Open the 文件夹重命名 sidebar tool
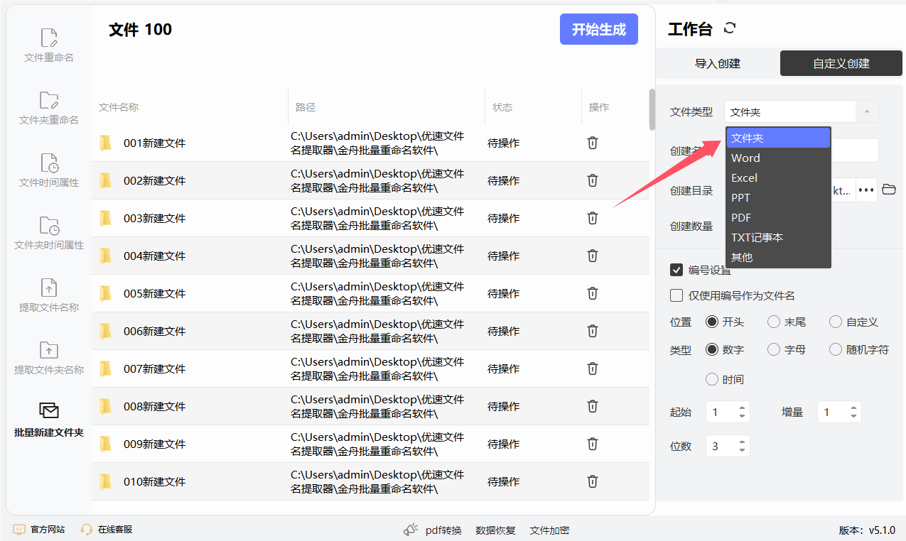 49,108
